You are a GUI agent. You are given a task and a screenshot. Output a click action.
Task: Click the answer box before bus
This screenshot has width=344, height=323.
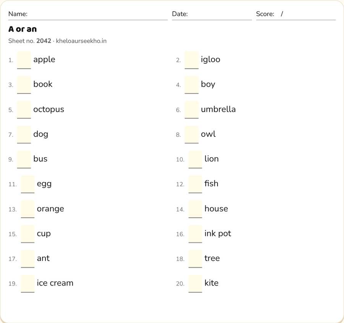tap(24, 159)
